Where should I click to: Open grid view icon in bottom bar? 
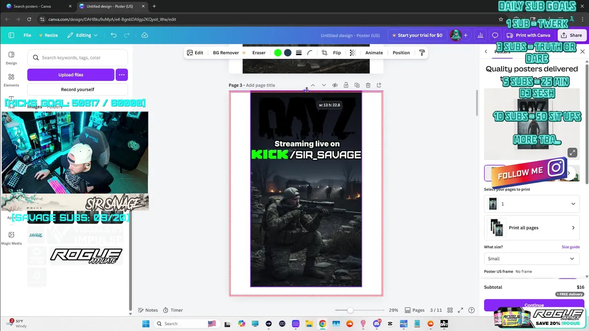450,310
